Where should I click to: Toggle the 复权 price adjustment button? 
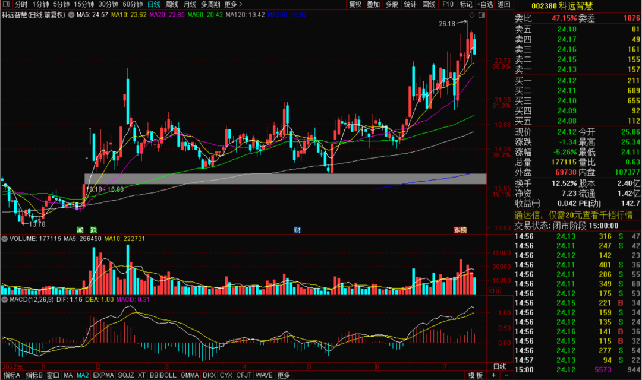click(355, 4)
